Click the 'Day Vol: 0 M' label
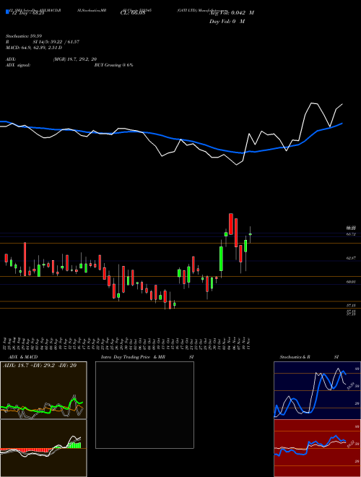This screenshot has width=361, height=477. (x=227, y=21)
